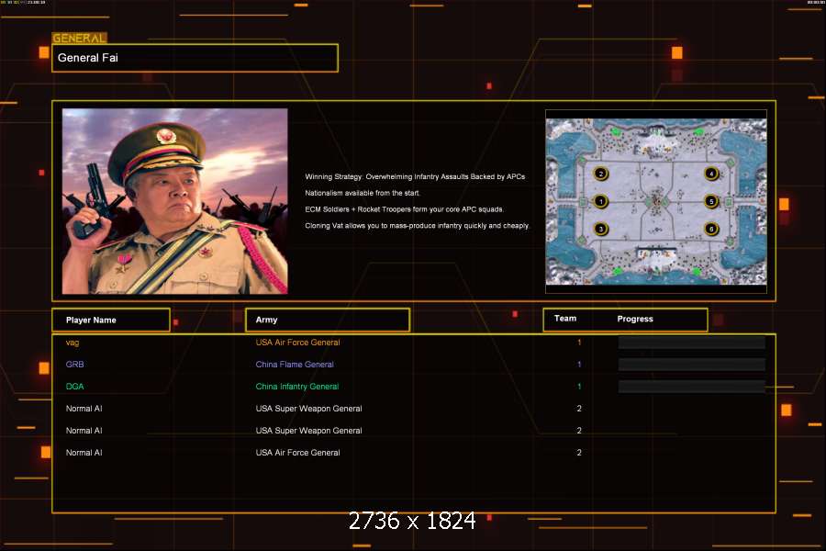The image size is (826, 551).
Task: Click vag's loading progress bar
Action: 692,343
